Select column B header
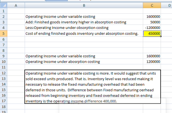The width and height of the screenshot is (172, 113). (x=84, y=5)
